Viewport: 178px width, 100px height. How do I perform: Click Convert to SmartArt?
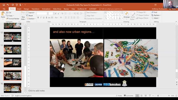click(93, 19)
